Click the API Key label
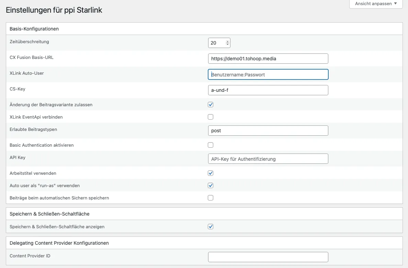 (x=18, y=157)
